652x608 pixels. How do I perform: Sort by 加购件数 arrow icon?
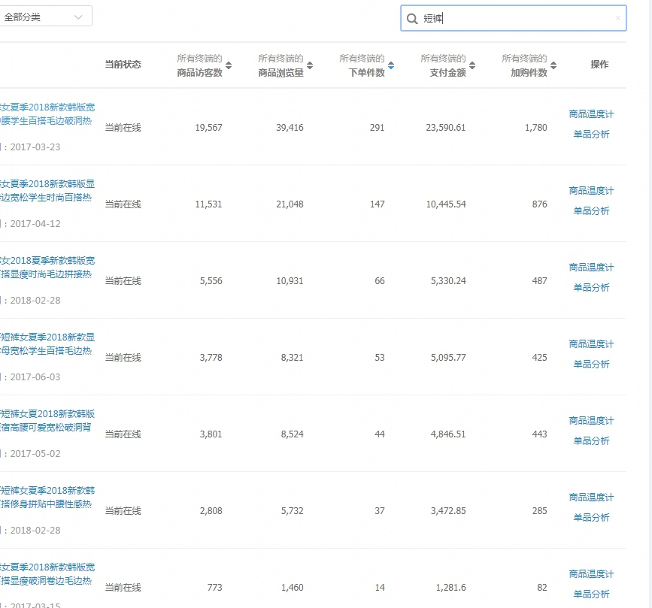553,65
